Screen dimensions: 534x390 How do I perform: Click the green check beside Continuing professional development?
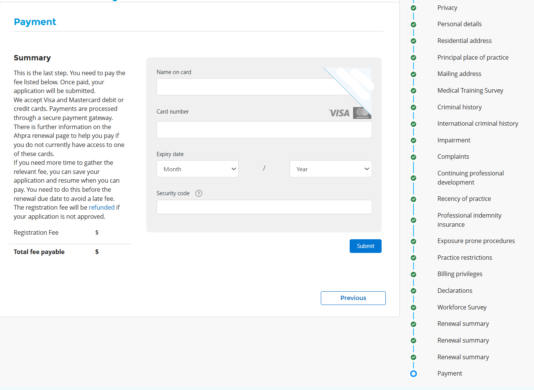tap(414, 178)
